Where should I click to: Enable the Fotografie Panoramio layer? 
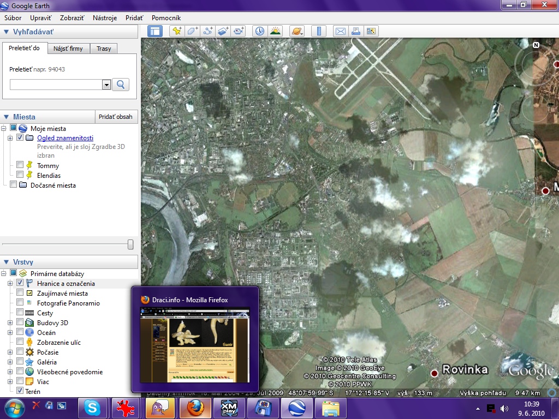pyautogui.click(x=20, y=302)
